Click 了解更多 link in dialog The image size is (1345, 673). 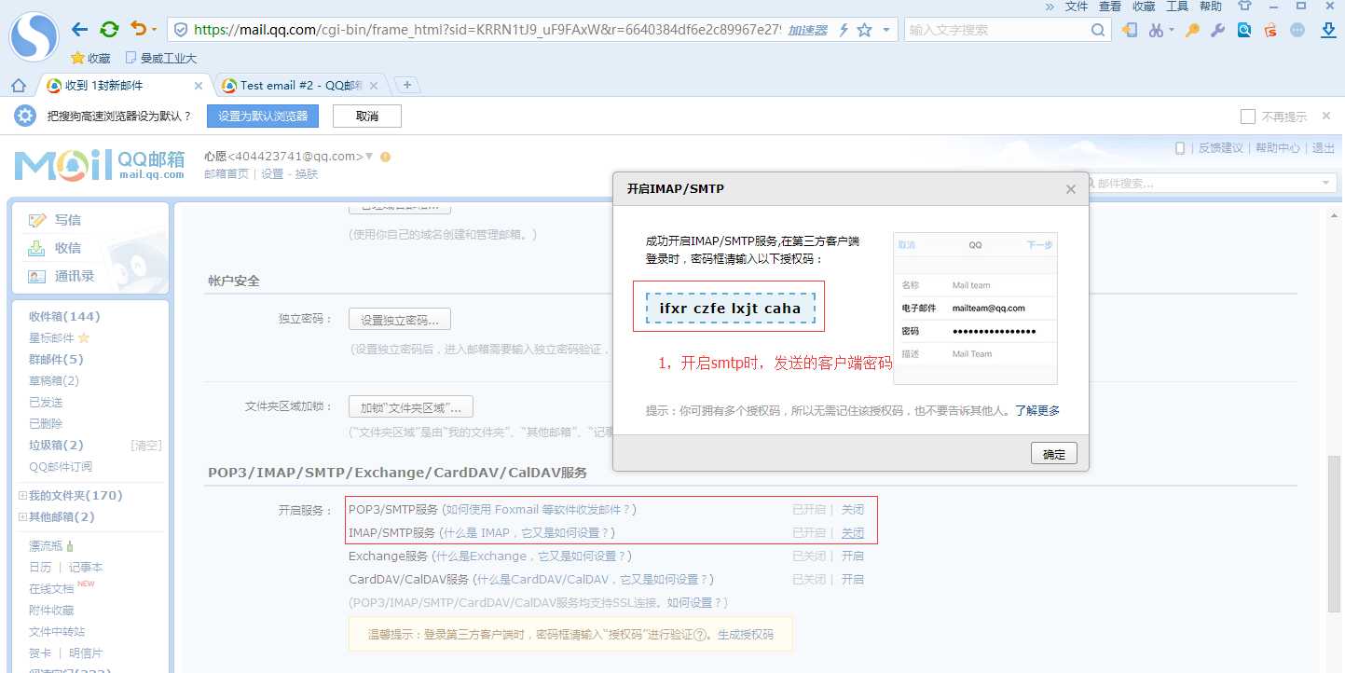point(1037,411)
